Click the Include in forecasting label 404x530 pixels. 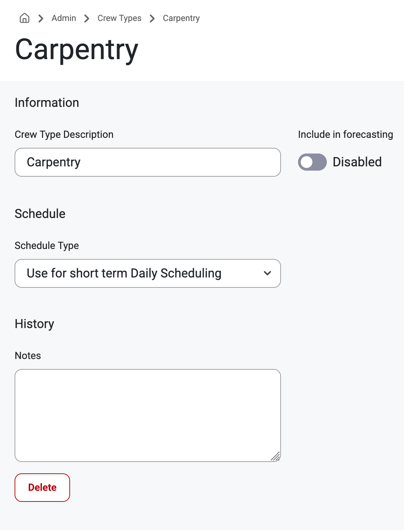345,135
